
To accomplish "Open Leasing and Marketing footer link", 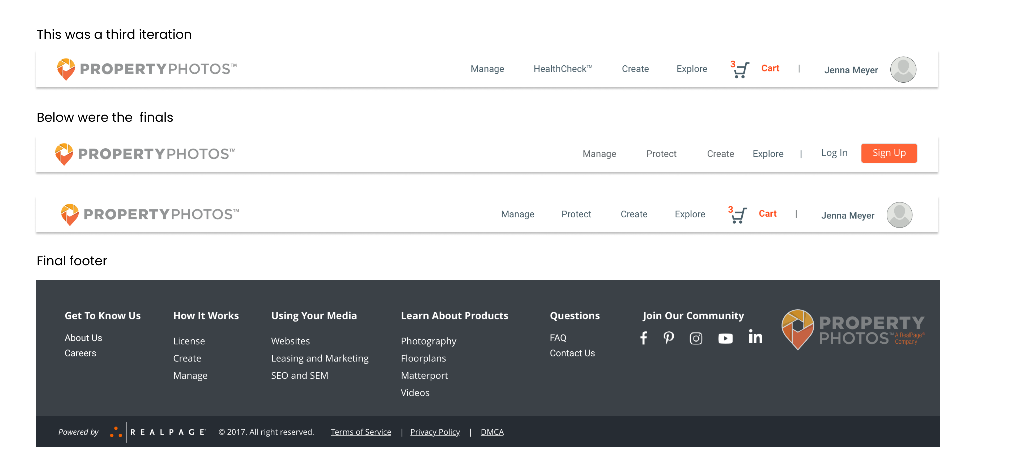I will tap(320, 359).
